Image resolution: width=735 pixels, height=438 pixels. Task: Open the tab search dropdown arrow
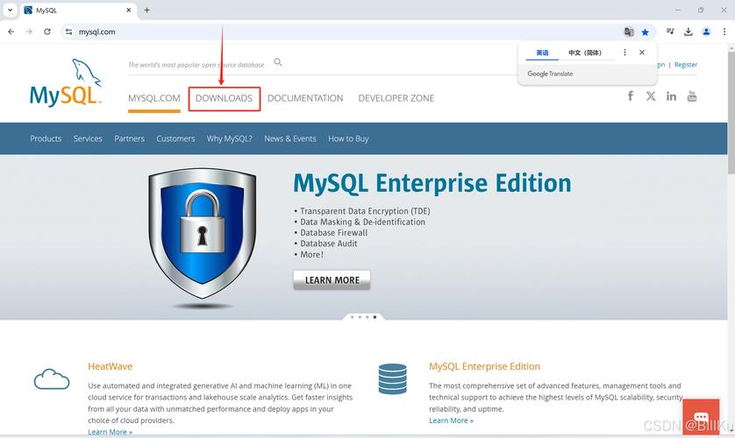pyautogui.click(x=10, y=11)
